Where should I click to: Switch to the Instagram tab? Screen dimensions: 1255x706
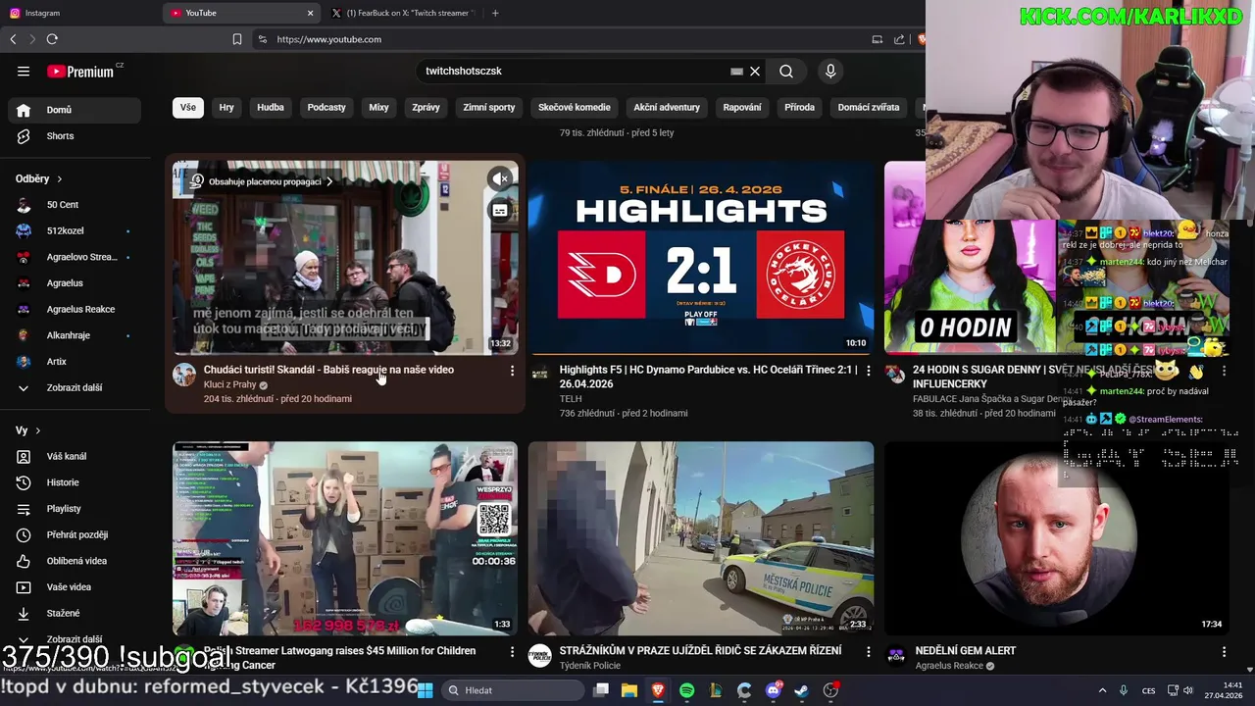coord(78,13)
